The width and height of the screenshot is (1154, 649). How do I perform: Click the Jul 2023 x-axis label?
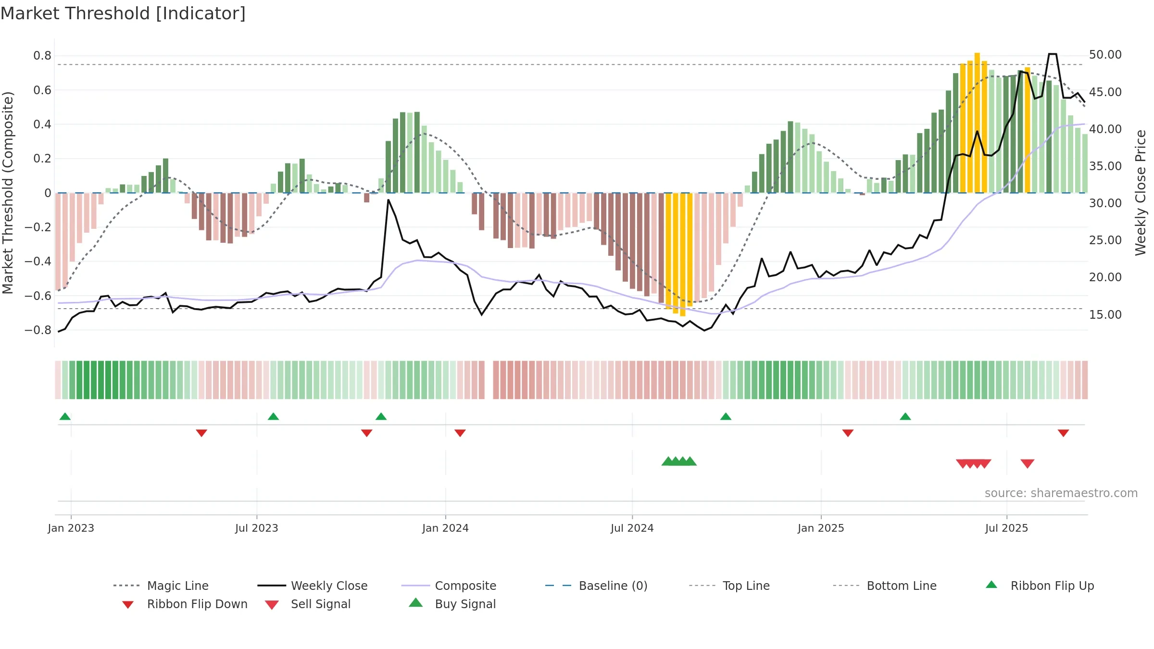tap(256, 528)
